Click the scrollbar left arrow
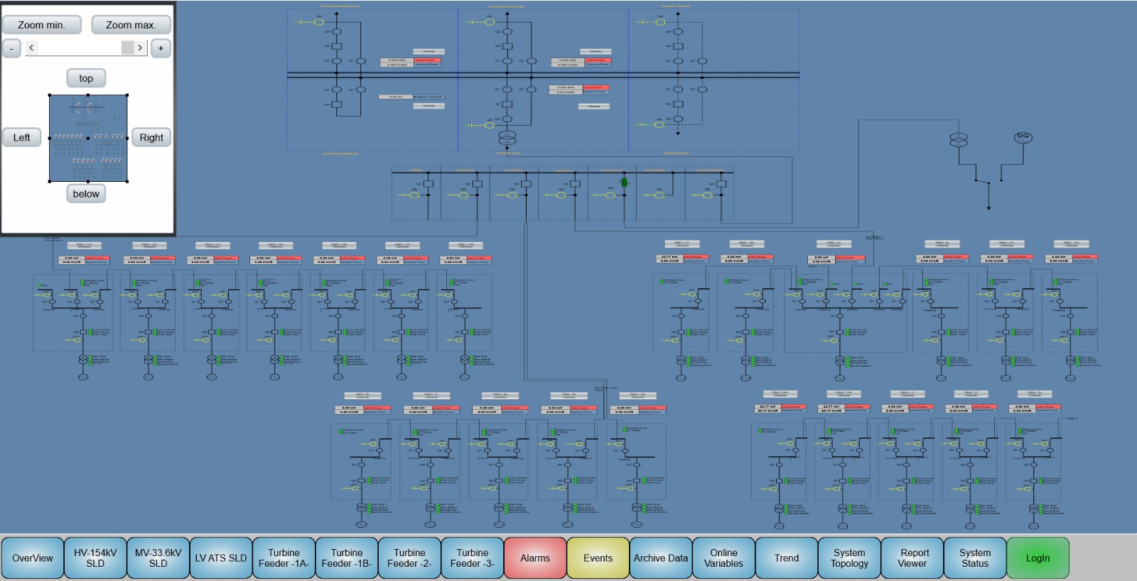The height and width of the screenshot is (581, 1137). (x=31, y=48)
